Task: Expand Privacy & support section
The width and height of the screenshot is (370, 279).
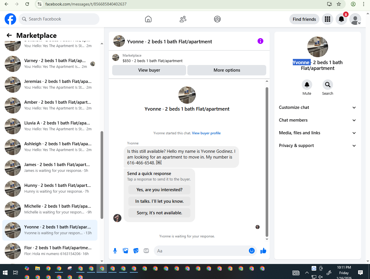Action: (317, 146)
